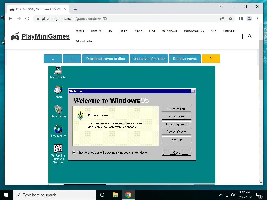Click the Product Catalog button
The image size is (267, 200).
[177, 132]
